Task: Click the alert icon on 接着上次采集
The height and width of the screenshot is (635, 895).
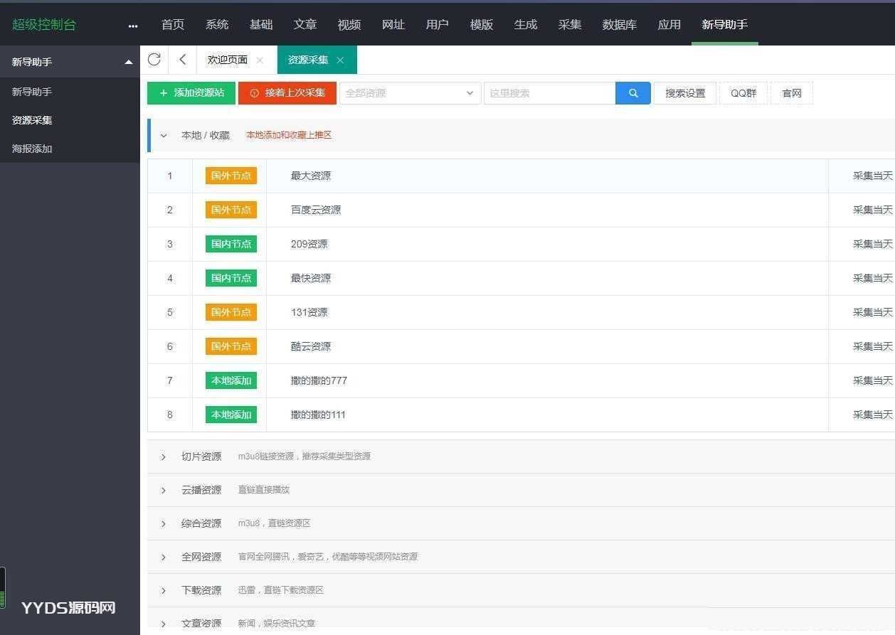Action: (x=255, y=92)
